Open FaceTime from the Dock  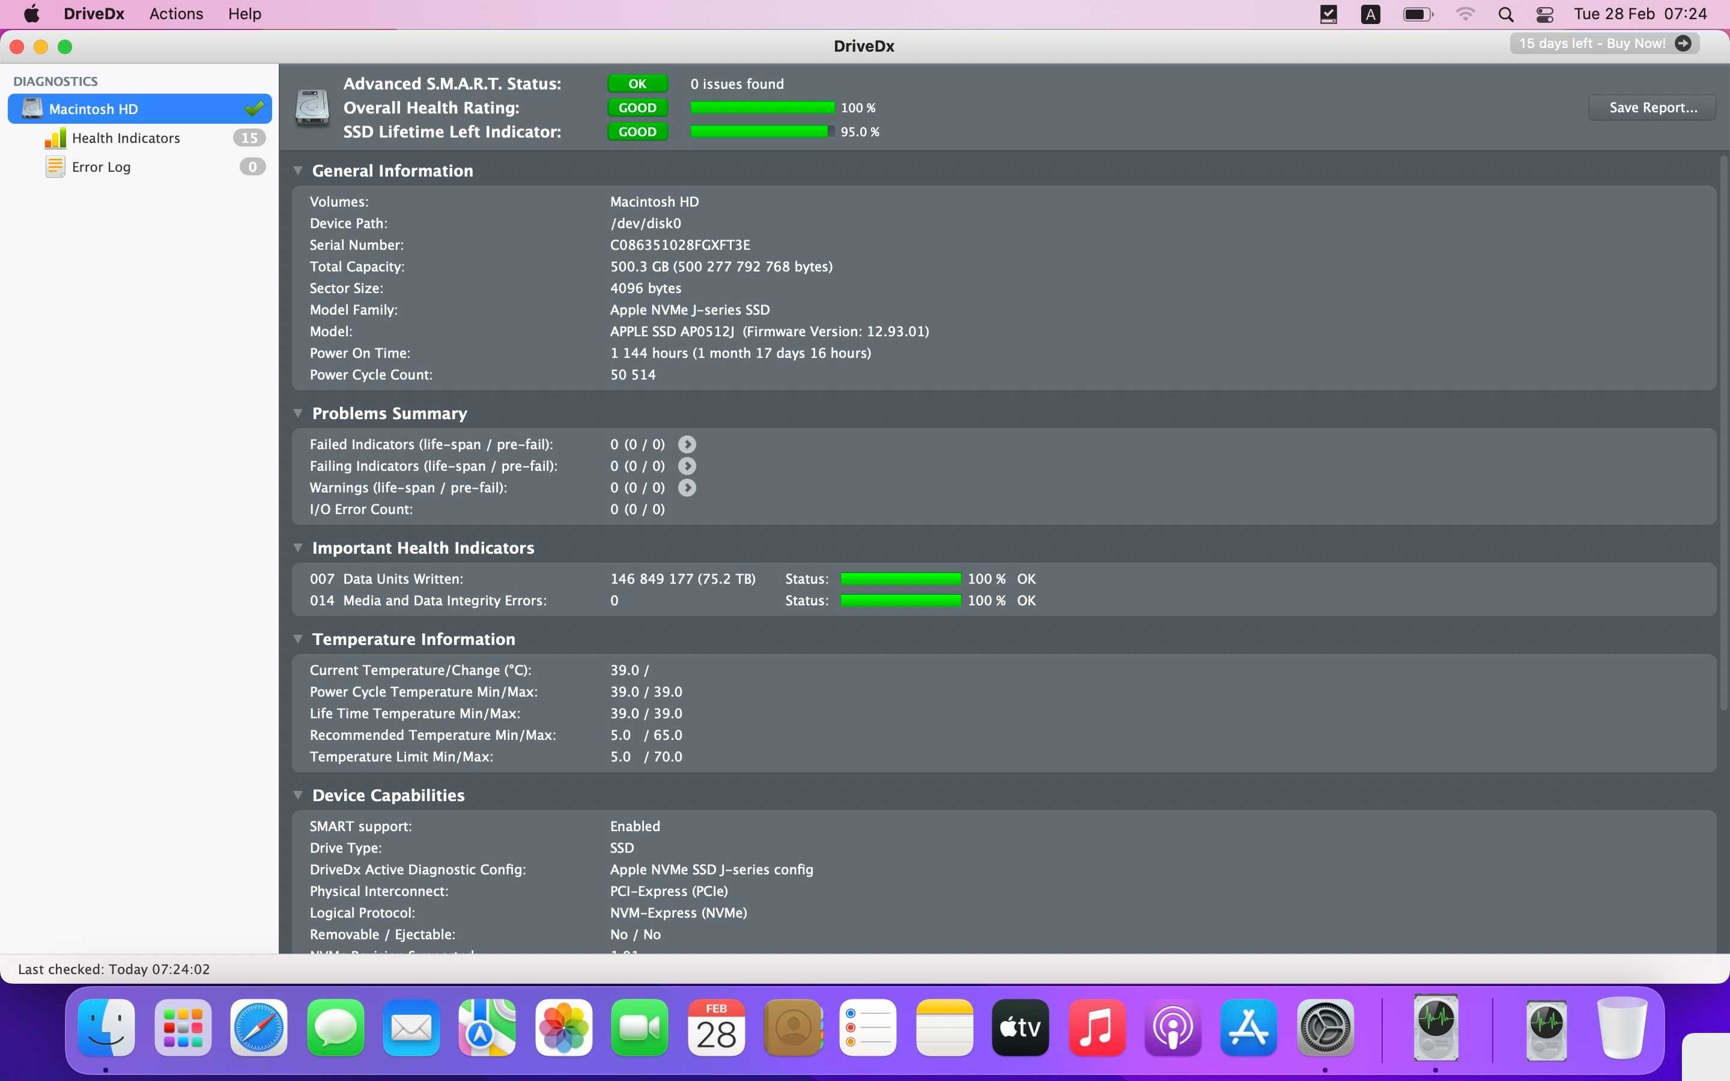click(x=640, y=1028)
